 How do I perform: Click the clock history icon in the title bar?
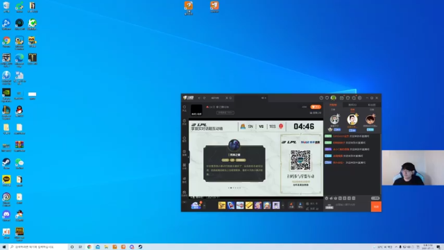[x=321, y=98]
